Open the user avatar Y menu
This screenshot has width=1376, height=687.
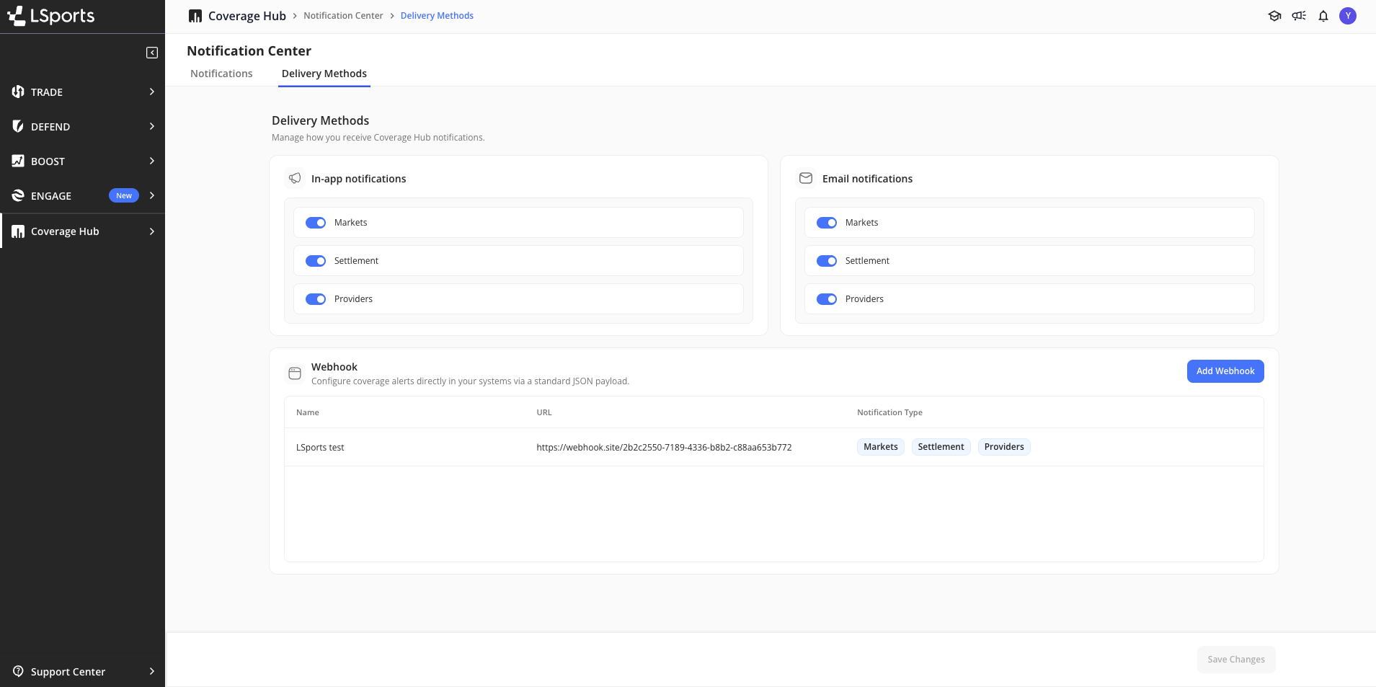[1348, 16]
